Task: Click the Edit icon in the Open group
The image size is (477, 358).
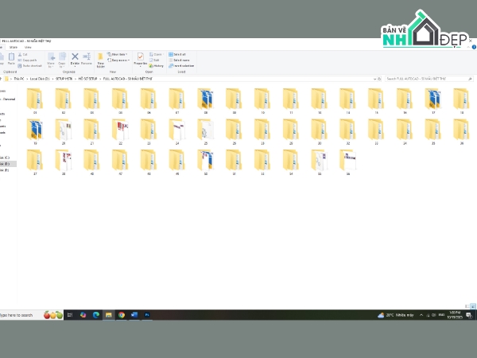Action: coord(156,60)
